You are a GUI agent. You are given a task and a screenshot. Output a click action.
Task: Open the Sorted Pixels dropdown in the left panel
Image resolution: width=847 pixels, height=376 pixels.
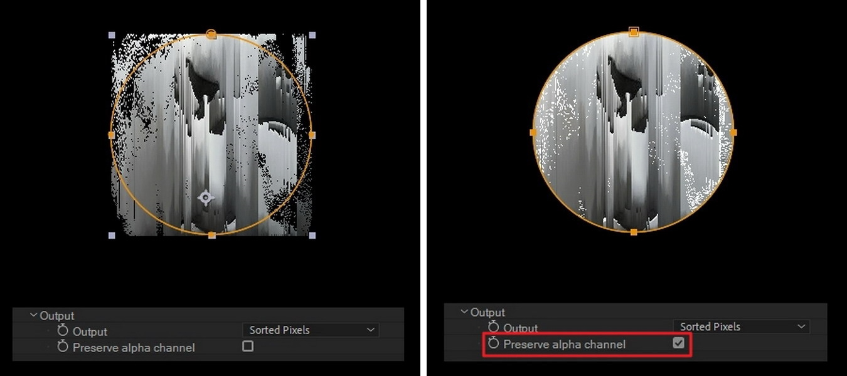point(311,330)
